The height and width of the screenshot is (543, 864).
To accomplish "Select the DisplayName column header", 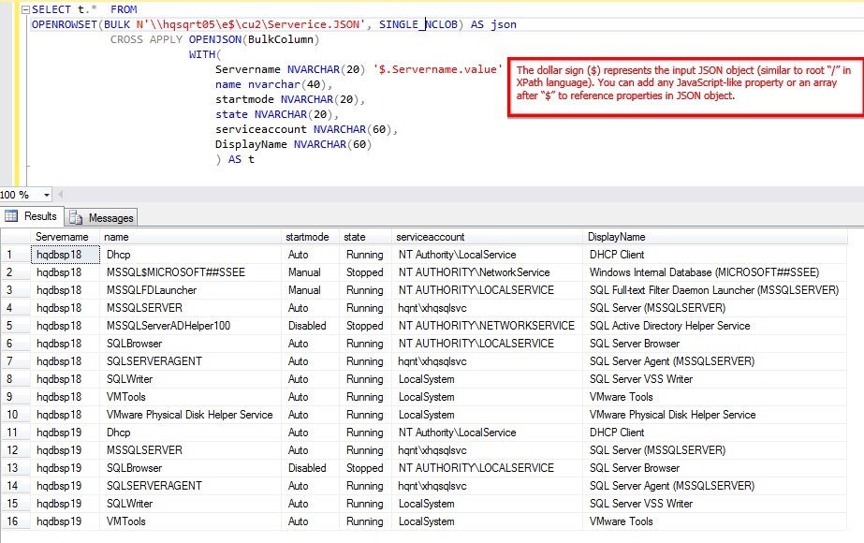I will (x=714, y=237).
